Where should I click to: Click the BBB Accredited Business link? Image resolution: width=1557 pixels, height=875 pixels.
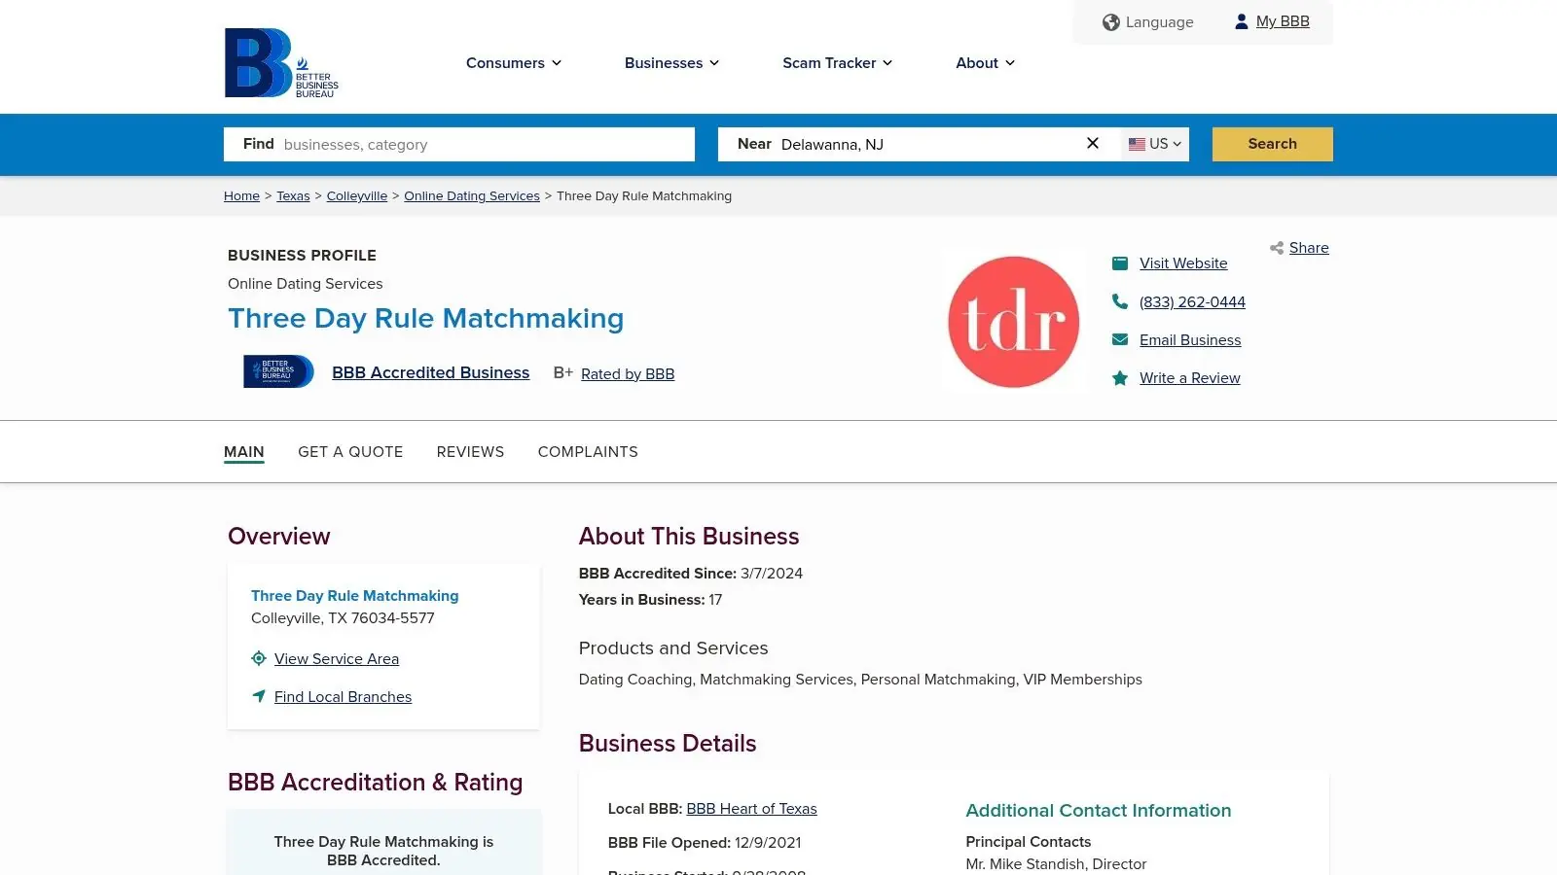tap(431, 372)
